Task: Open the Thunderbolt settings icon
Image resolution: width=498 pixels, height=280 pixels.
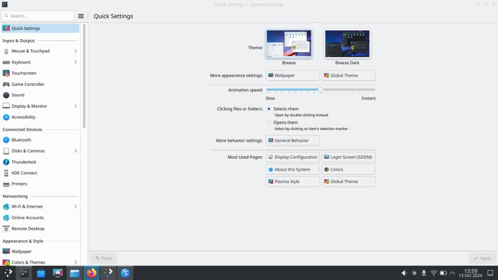Action: click(6, 162)
